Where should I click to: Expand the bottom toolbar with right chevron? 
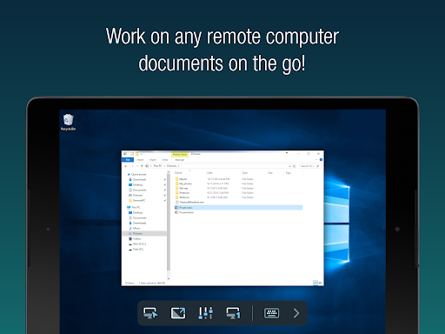click(x=296, y=313)
